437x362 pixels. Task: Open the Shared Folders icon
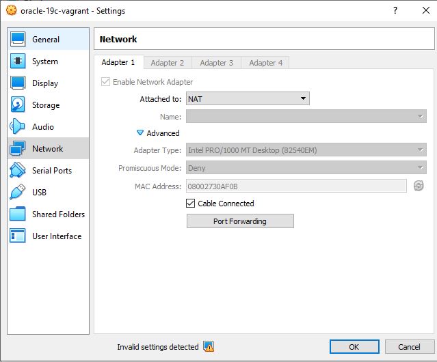point(18,214)
